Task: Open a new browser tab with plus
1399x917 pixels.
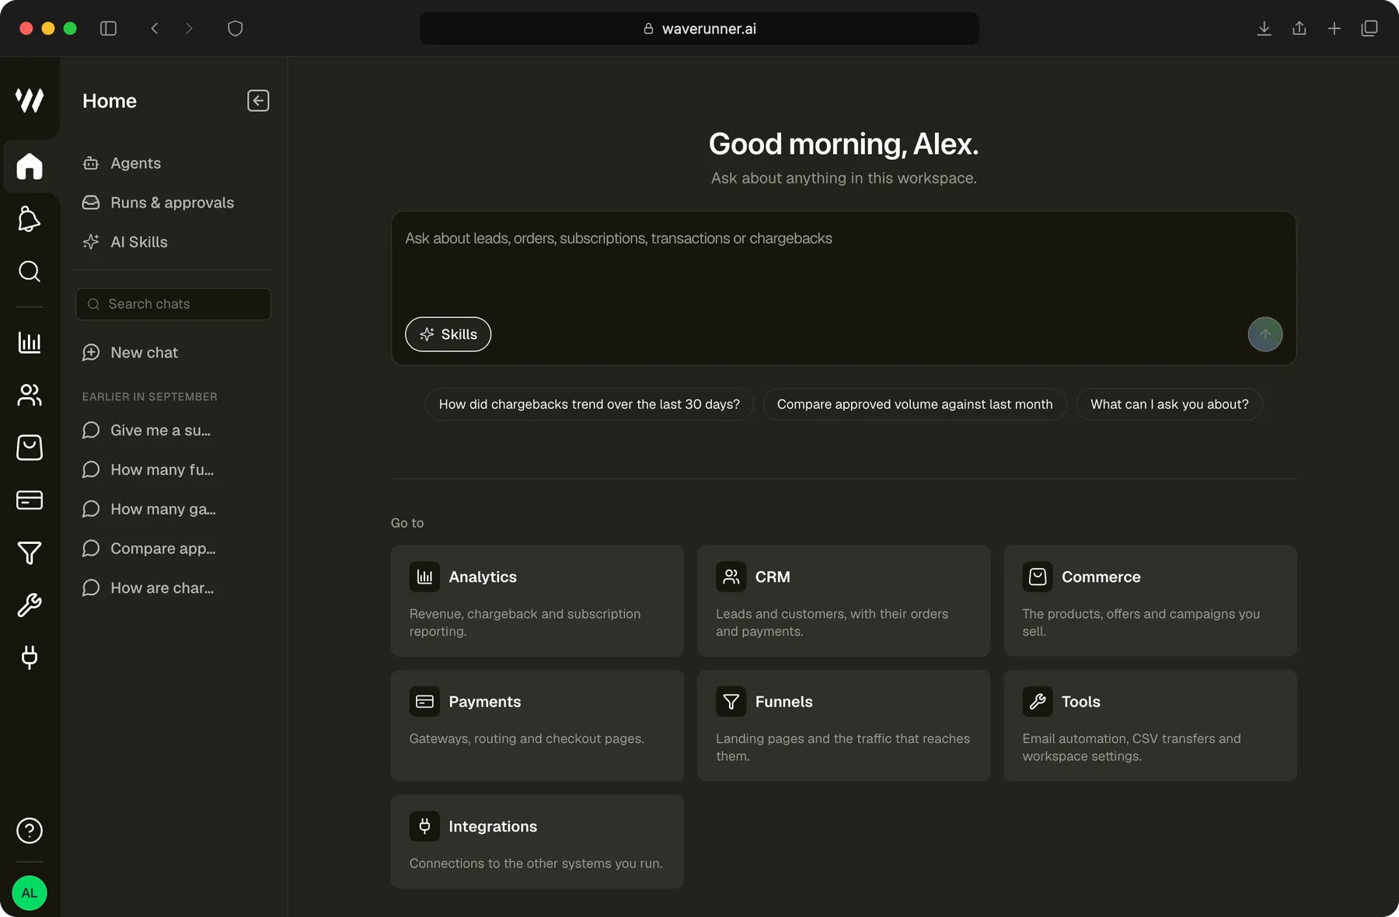Action: click(x=1334, y=29)
